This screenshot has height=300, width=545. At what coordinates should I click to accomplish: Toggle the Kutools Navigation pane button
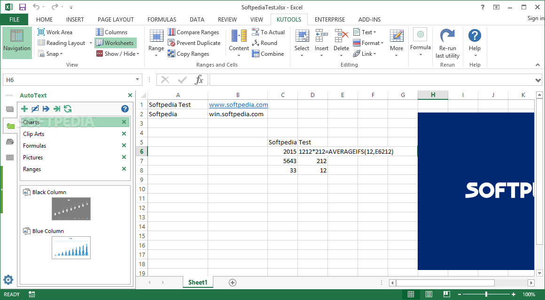tap(17, 43)
